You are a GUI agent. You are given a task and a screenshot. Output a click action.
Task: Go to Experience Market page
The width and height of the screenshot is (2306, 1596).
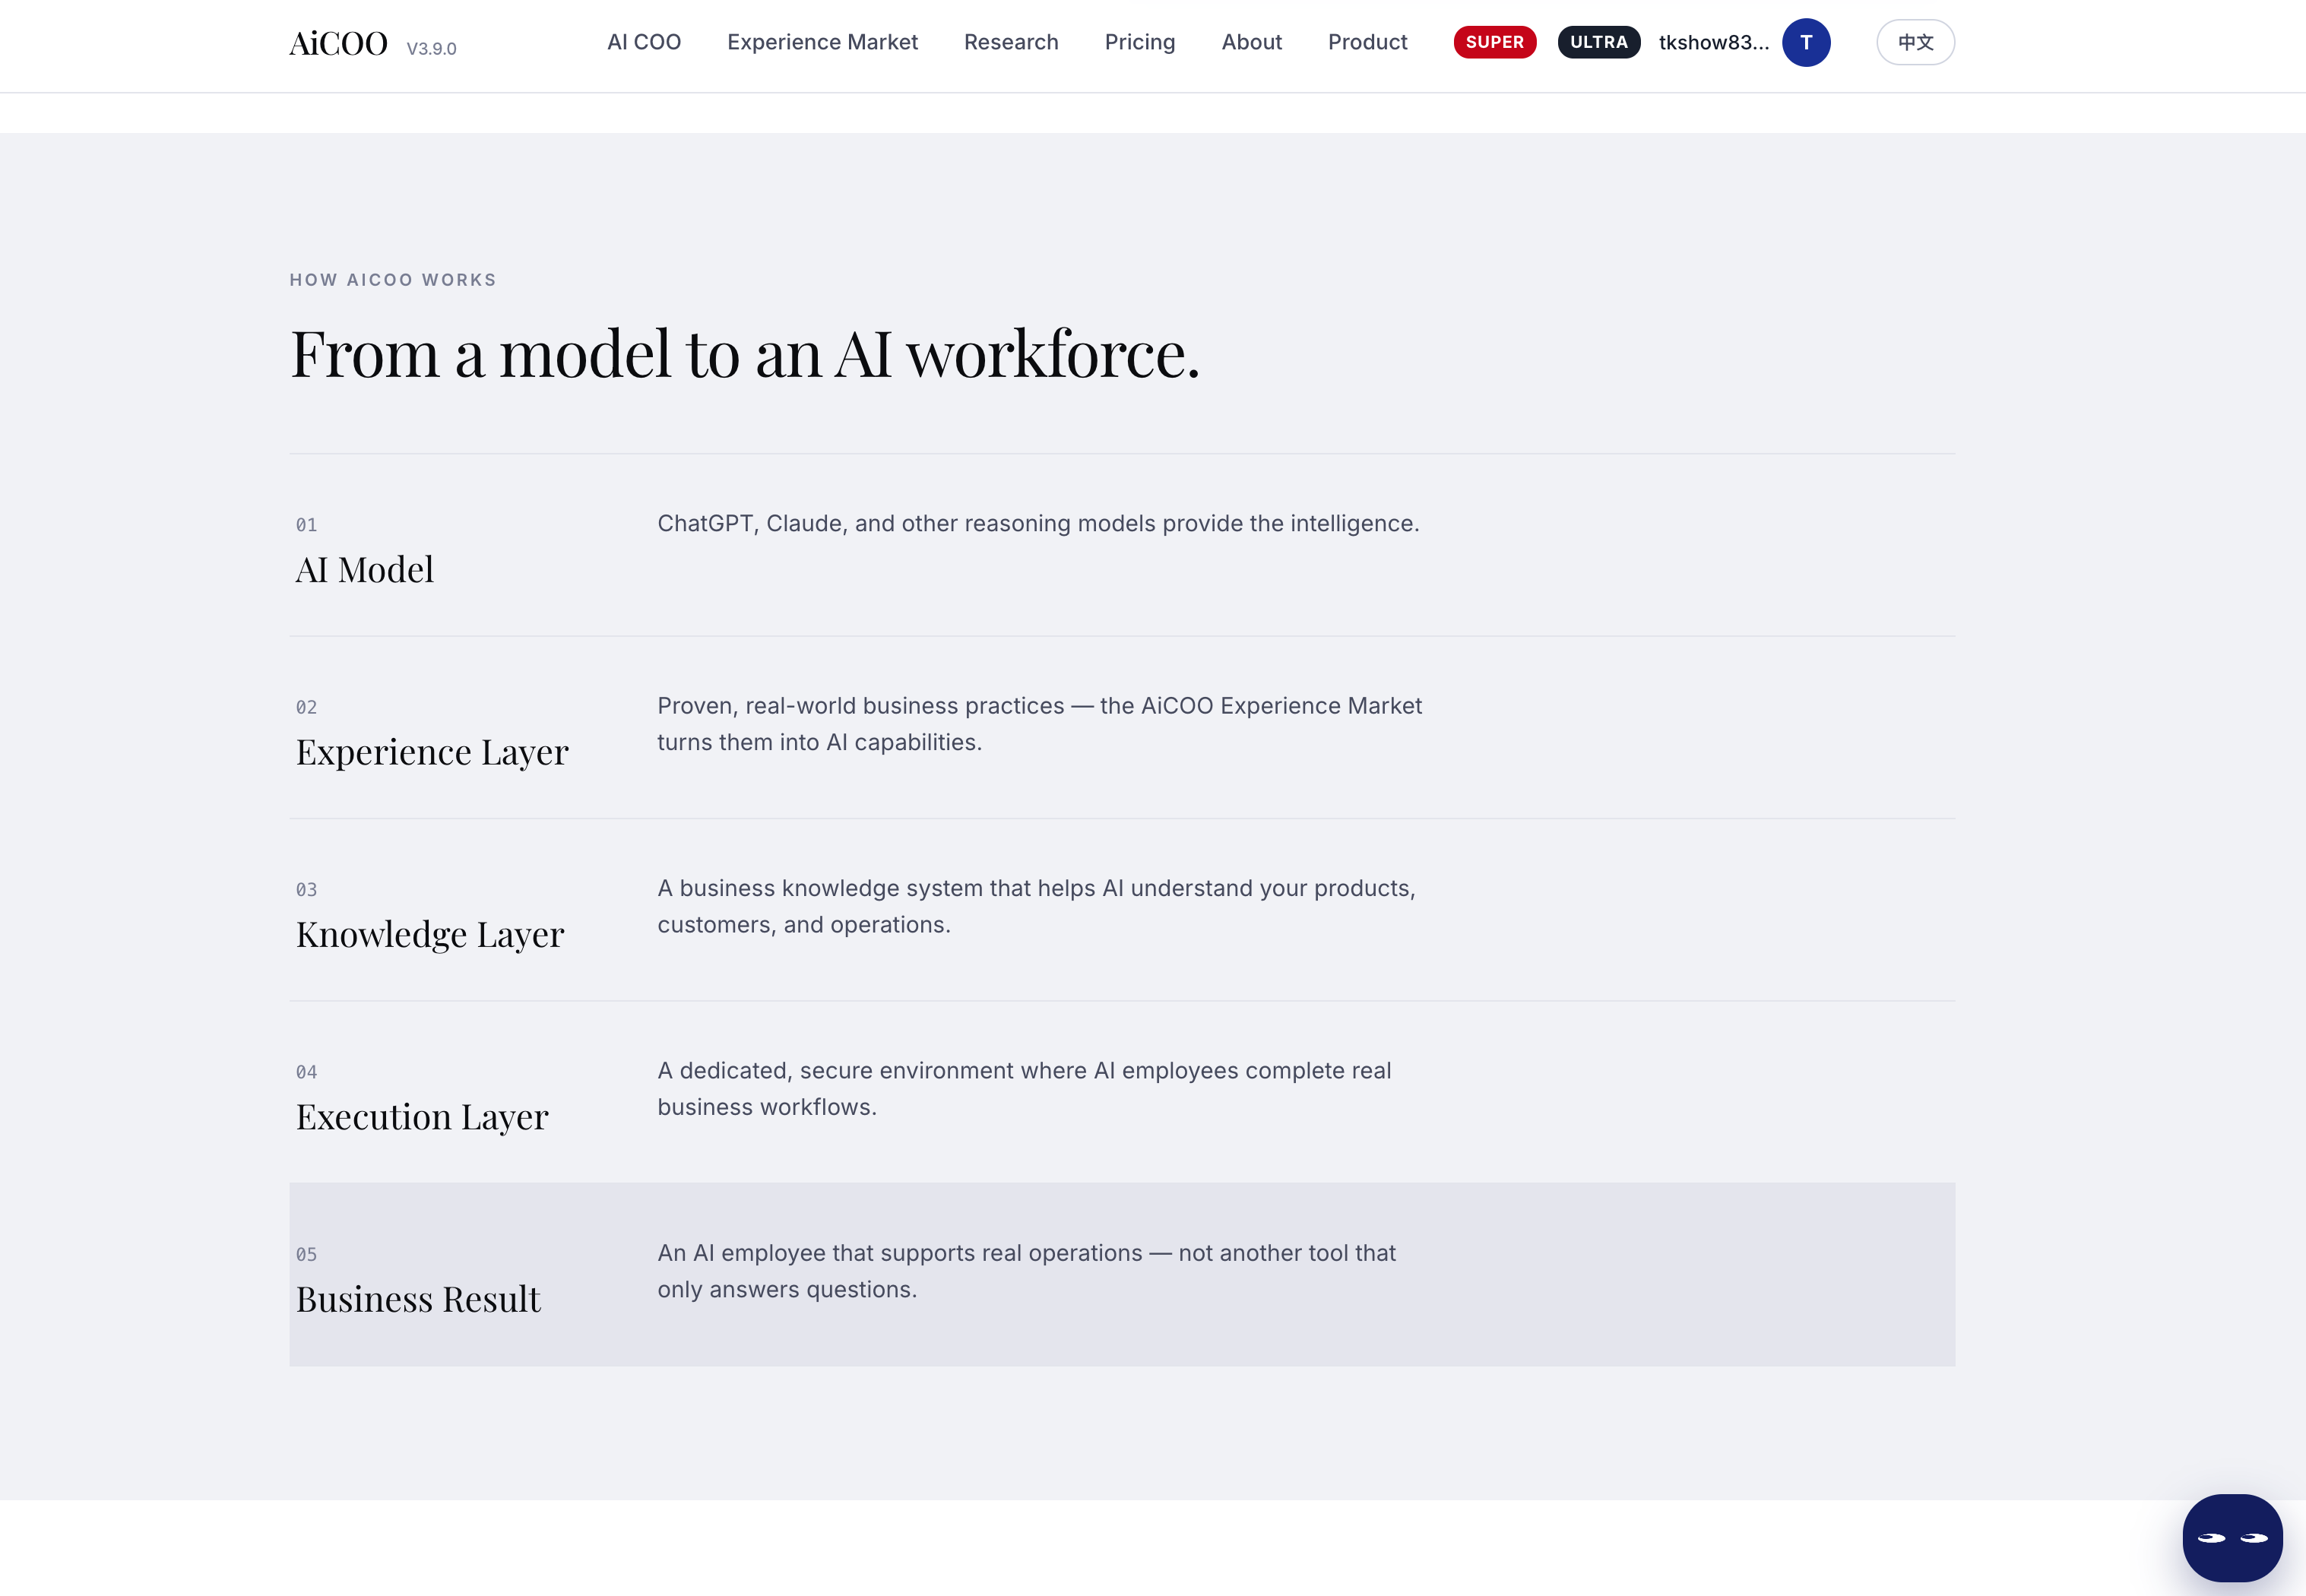[x=822, y=42]
